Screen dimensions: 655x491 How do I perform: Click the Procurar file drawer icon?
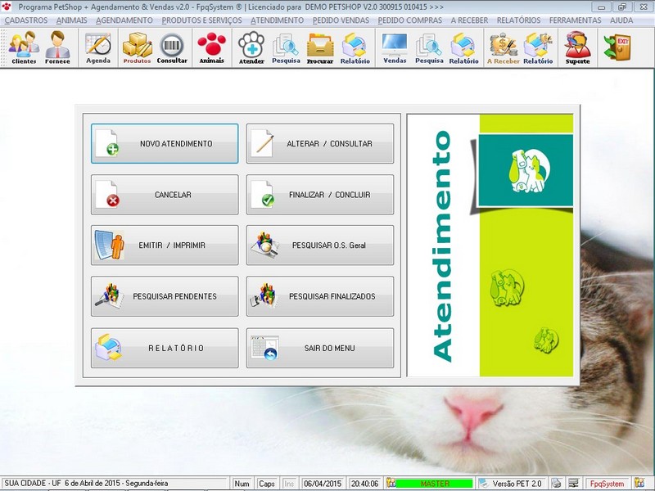pyautogui.click(x=320, y=47)
